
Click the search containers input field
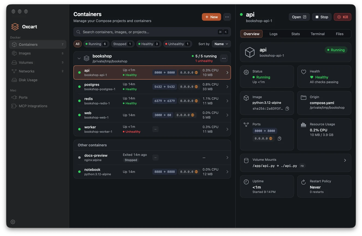click(x=152, y=32)
